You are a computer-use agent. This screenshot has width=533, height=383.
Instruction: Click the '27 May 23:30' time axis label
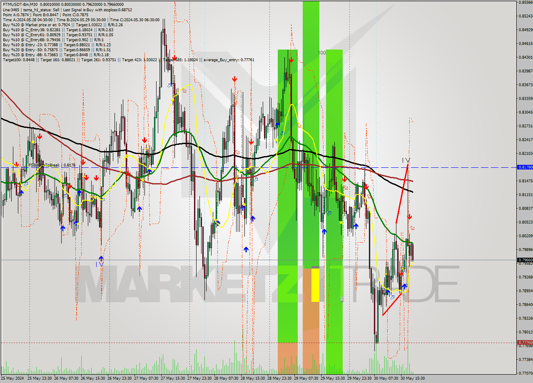point(200,378)
